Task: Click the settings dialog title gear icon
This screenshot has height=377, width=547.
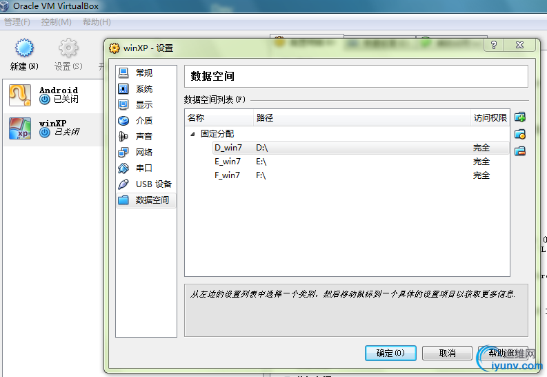Action: tap(114, 48)
